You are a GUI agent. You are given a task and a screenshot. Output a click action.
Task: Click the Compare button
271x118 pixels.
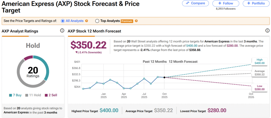click(x=195, y=3)
